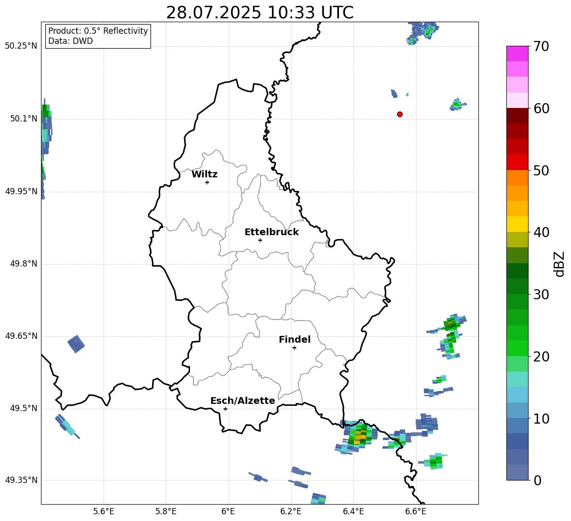Click the colorbar tick label 0
Screen dimensions: 571x521
click(x=537, y=480)
